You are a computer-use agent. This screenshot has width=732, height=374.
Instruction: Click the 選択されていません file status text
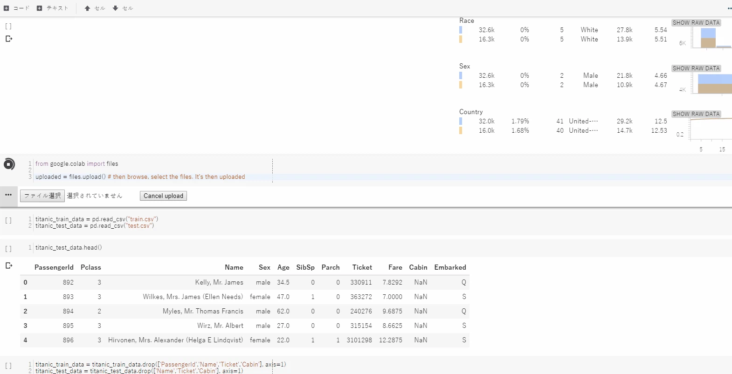(x=95, y=196)
